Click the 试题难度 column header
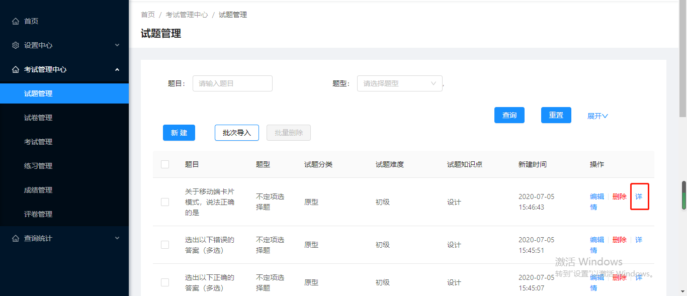This screenshot has height=296, width=687. [390, 164]
